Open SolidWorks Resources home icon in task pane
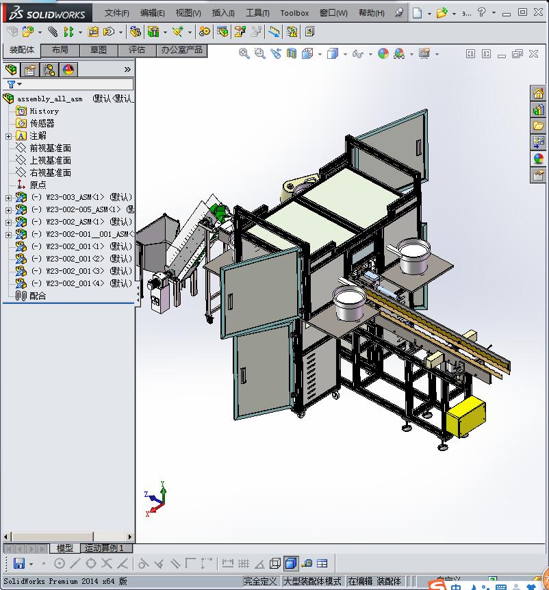This screenshot has height=590, width=549. click(539, 93)
